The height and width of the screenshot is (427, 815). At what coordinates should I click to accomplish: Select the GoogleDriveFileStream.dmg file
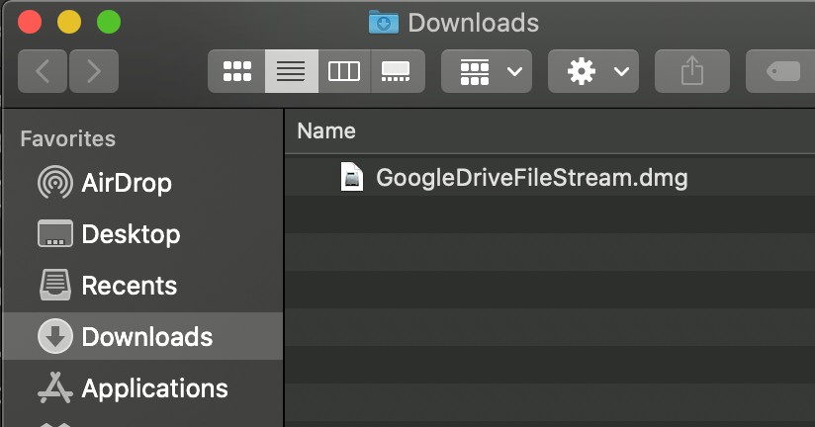click(531, 178)
